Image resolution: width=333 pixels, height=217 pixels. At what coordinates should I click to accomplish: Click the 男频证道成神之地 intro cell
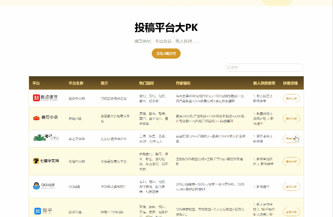(113, 98)
